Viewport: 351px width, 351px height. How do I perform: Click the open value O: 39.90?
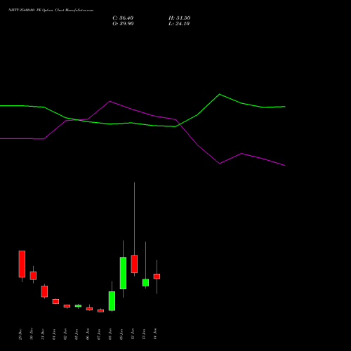(x=123, y=24)
